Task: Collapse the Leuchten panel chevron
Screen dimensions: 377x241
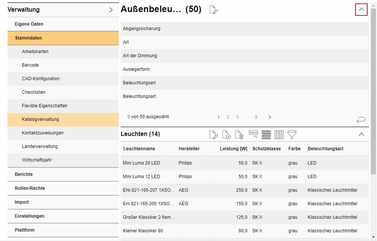Action: 362,134
